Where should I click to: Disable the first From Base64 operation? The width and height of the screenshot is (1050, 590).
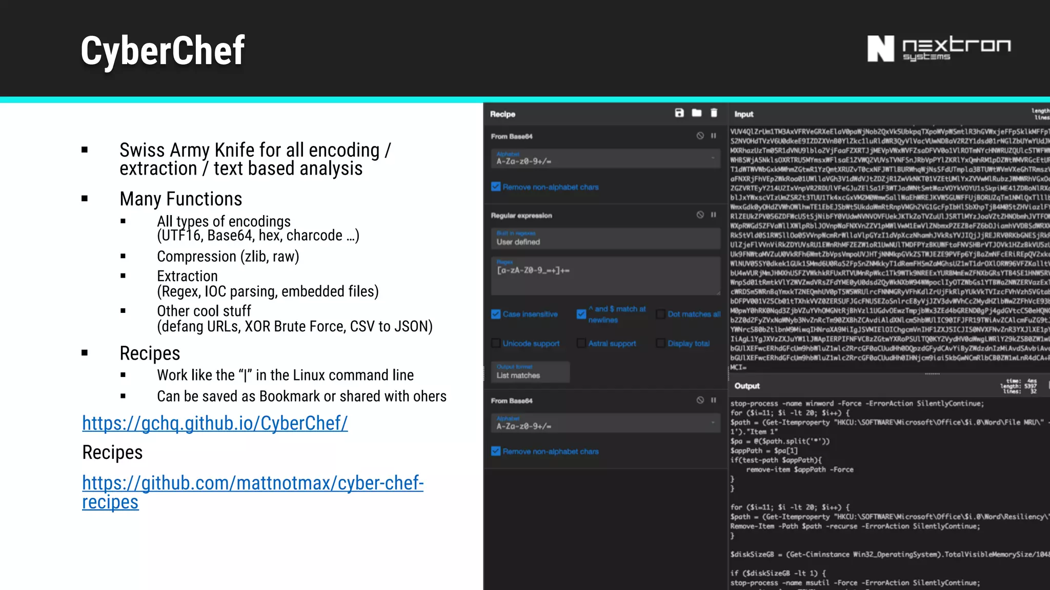(700, 136)
